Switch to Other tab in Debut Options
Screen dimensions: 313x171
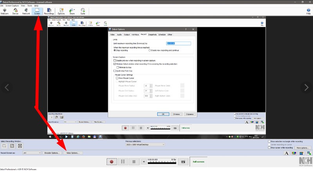[x=170, y=34]
